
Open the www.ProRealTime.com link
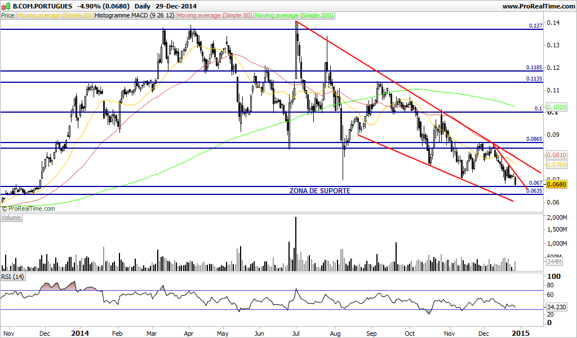click(538, 6)
